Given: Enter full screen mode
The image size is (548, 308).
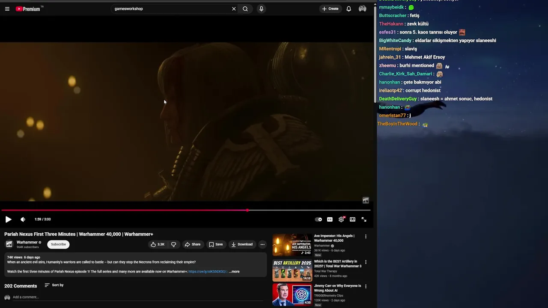Looking at the screenshot, I should pyautogui.click(x=364, y=219).
